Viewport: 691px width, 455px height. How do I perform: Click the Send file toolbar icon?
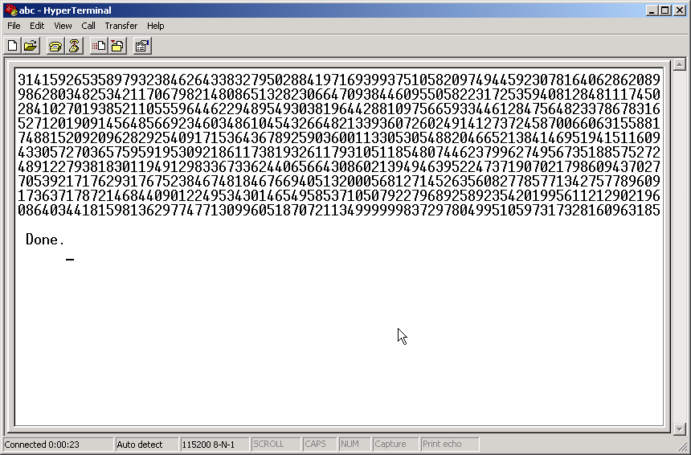tap(98, 46)
